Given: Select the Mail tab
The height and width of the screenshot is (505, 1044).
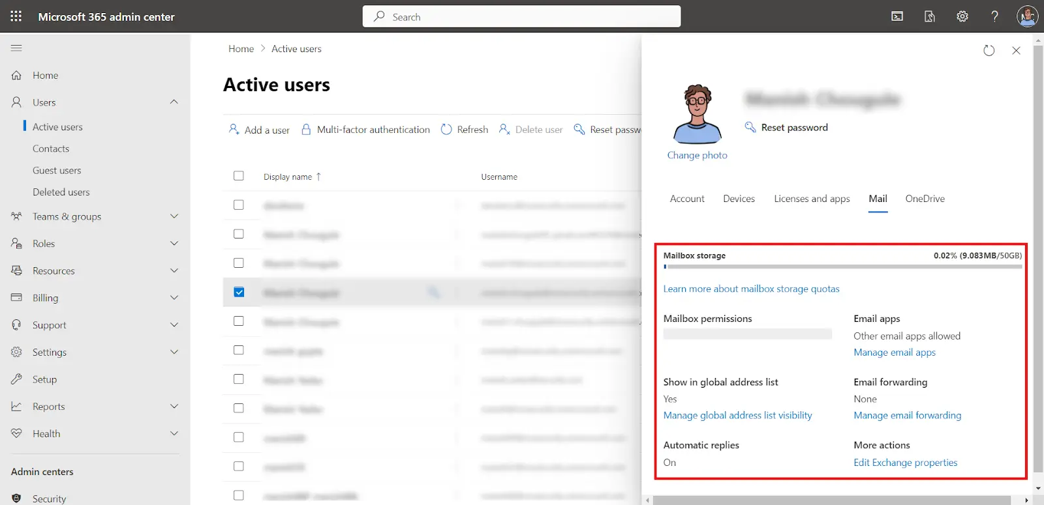Looking at the screenshot, I should pyautogui.click(x=878, y=199).
